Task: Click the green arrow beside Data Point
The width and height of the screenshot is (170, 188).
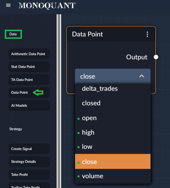Action: 38,93
